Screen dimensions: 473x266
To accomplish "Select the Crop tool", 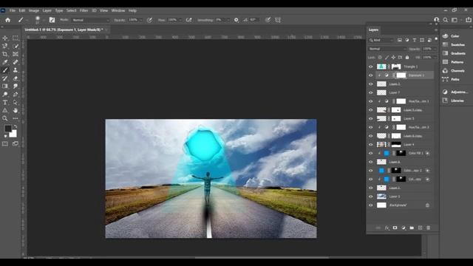I will pyautogui.click(x=5, y=54).
